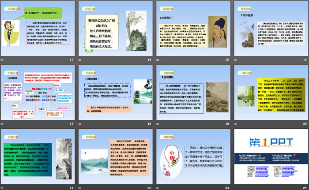Click the animation star icon under slide 22

[x=80, y=188]
